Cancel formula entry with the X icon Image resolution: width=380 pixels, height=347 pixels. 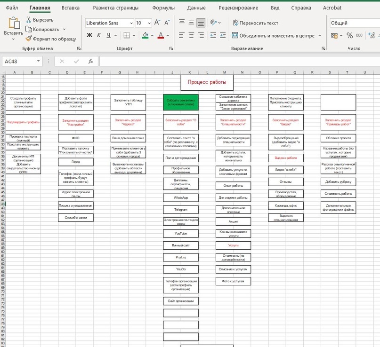62,61
